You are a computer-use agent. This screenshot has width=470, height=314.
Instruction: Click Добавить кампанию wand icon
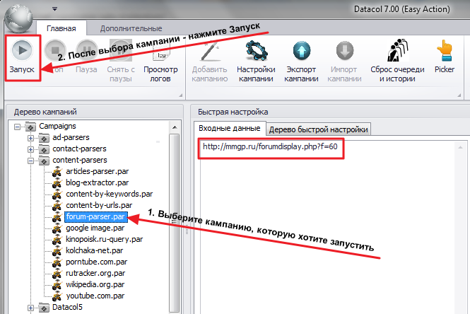pyautogui.click(x=210, y=50)
